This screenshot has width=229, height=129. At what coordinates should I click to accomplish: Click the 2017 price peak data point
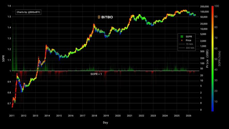94,24
